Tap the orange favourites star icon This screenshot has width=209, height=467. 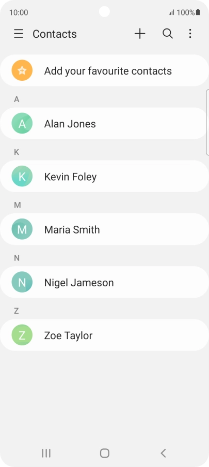[x=22, y=70]
